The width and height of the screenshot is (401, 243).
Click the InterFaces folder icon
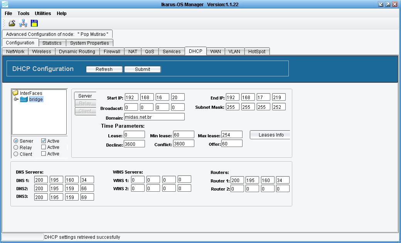tap(15, 93)
